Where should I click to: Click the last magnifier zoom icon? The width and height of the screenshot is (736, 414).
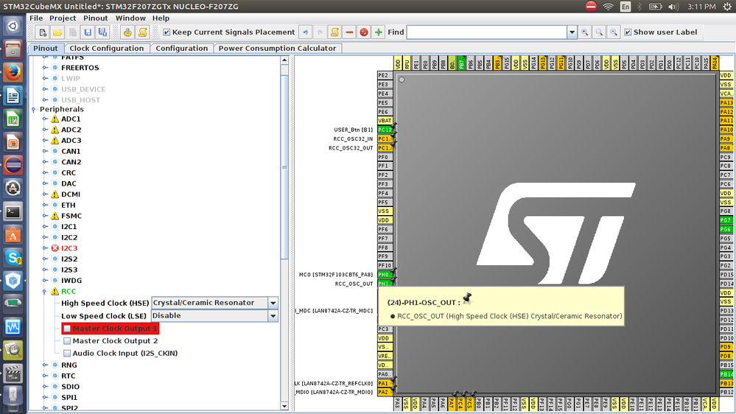[614, 32]
